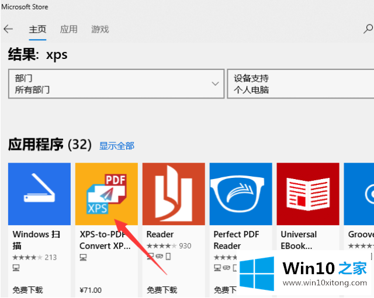The image size is (374, 298).
Task: Click the PC device icon under XPS-to-PDF
Action: coord(83,257)
